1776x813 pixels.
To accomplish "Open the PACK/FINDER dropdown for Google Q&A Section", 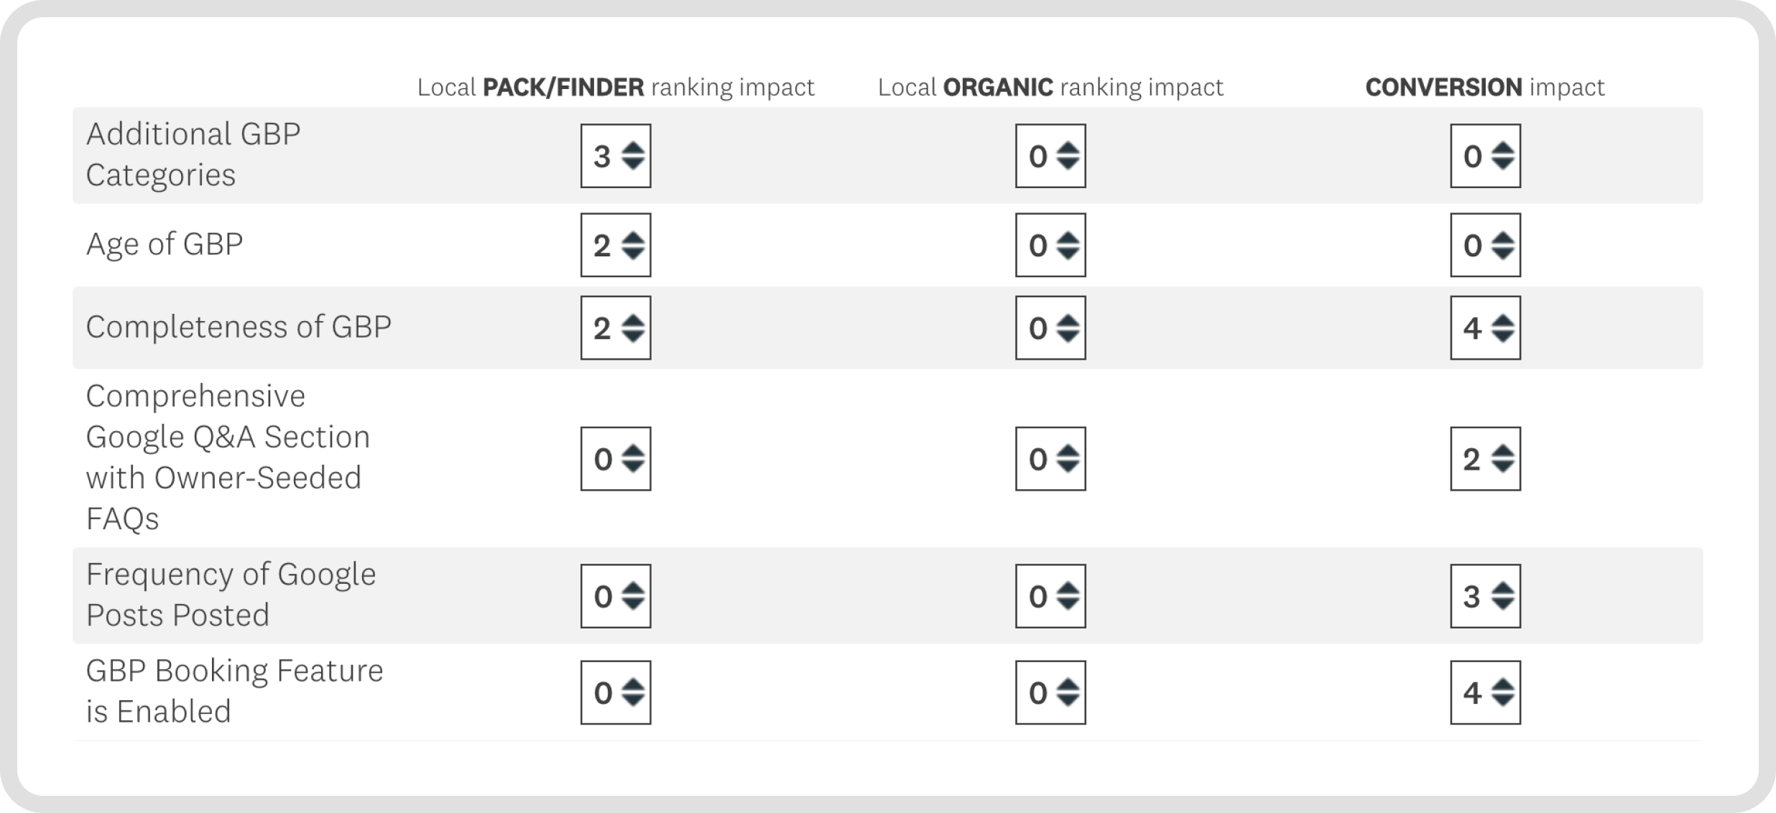I will (616, 459).
